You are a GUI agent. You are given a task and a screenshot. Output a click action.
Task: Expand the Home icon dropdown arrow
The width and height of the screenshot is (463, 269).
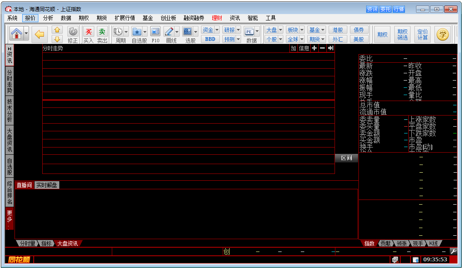[x=26, y=33]
